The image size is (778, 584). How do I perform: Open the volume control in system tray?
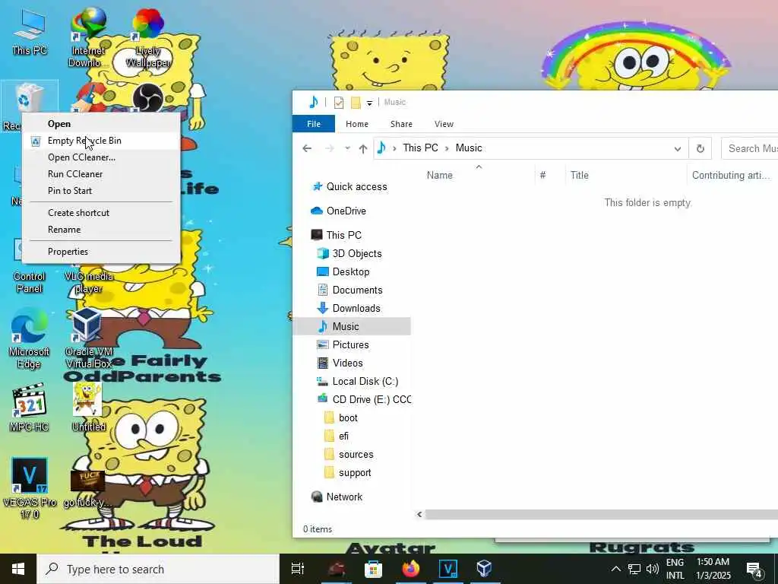(653, 569)
